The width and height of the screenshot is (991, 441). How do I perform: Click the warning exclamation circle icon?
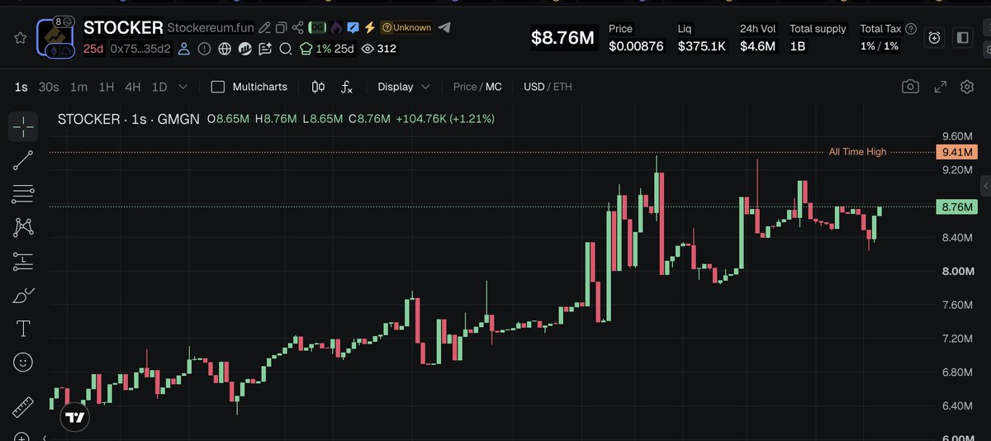coord(205,49)
